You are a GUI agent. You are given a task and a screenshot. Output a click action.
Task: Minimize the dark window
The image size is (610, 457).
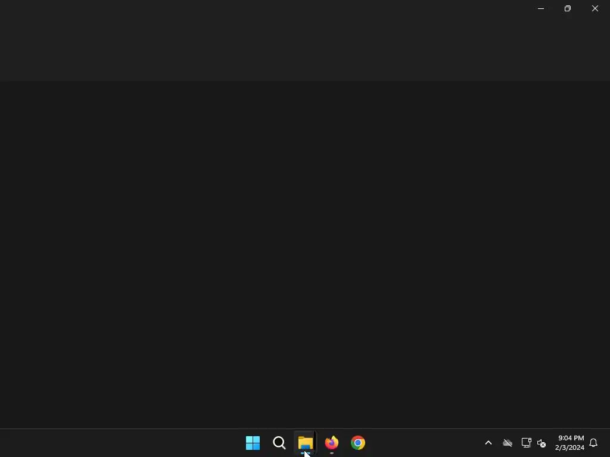point(541,8)
